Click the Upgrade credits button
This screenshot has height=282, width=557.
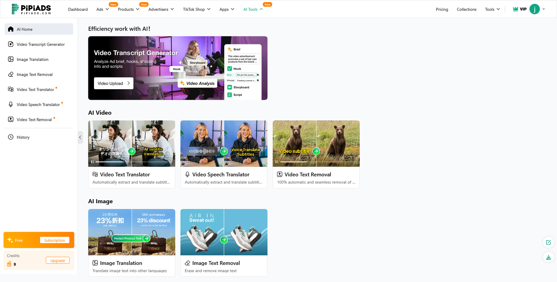pos(58,260)
